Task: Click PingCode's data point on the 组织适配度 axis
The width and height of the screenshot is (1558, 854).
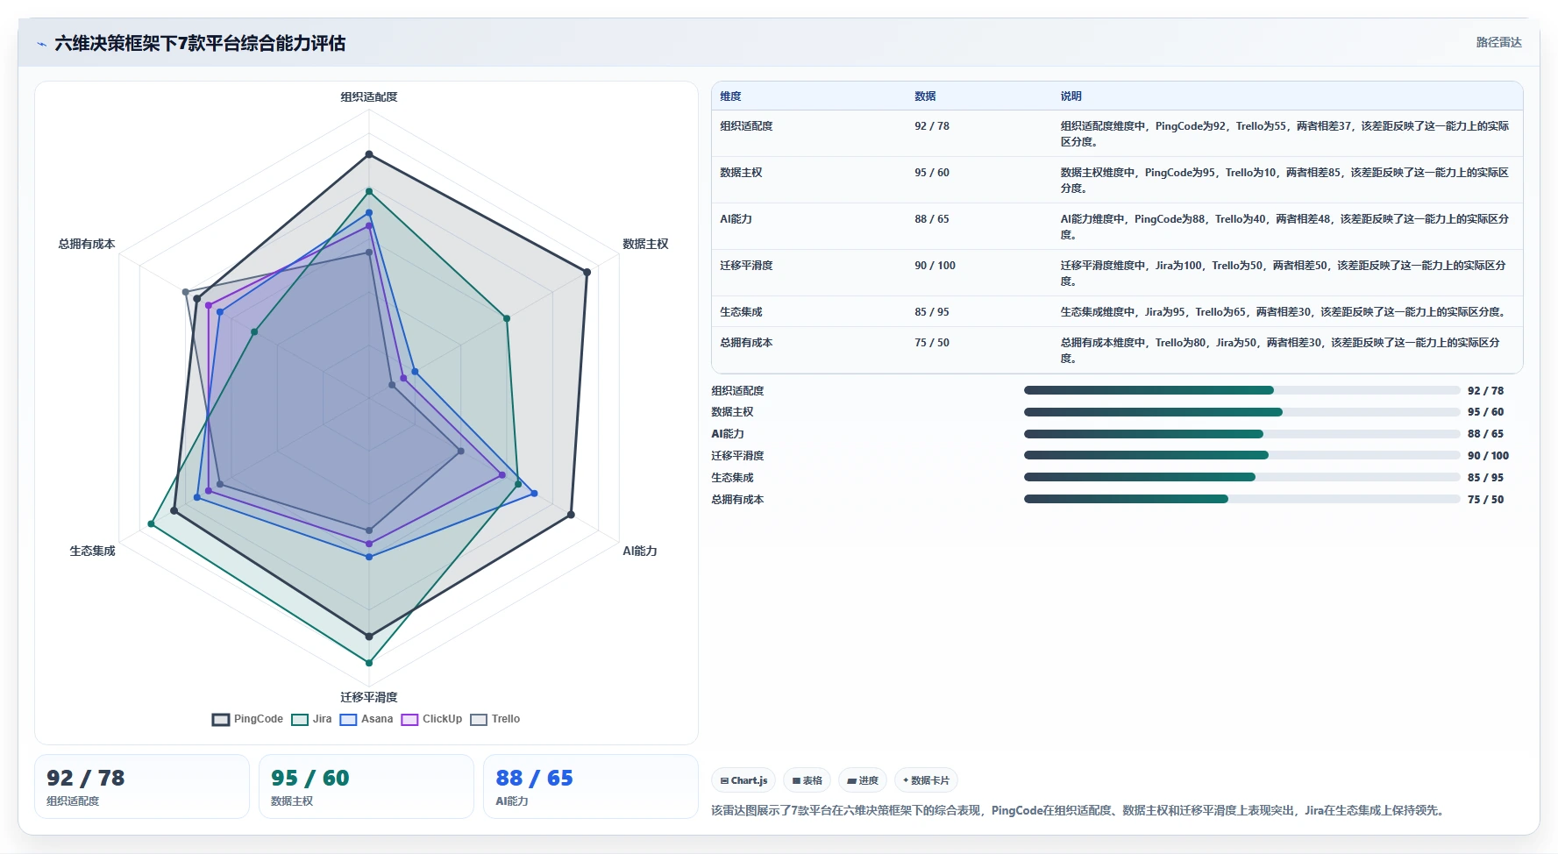Action: click(x=369, y=154)
